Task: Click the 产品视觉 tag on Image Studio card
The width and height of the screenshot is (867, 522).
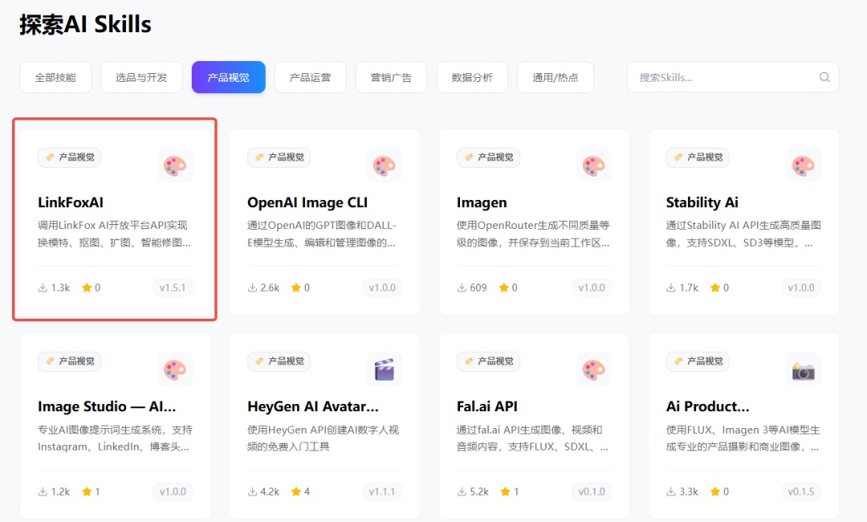Action: [x=70, y=361]
